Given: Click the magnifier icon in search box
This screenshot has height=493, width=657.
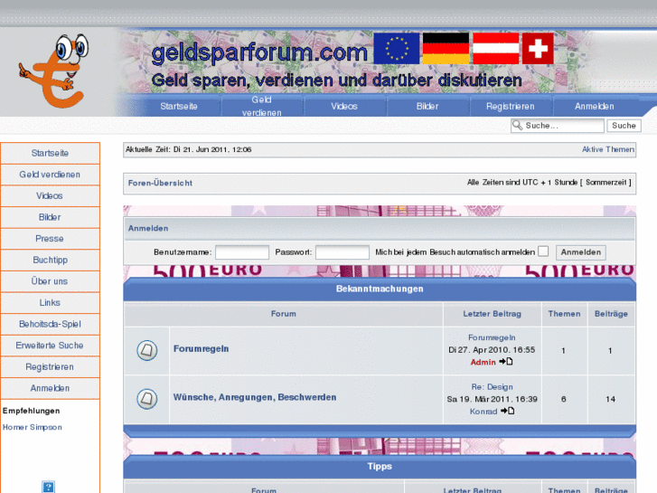Looking at the screenshot, I should click(518, 126).
